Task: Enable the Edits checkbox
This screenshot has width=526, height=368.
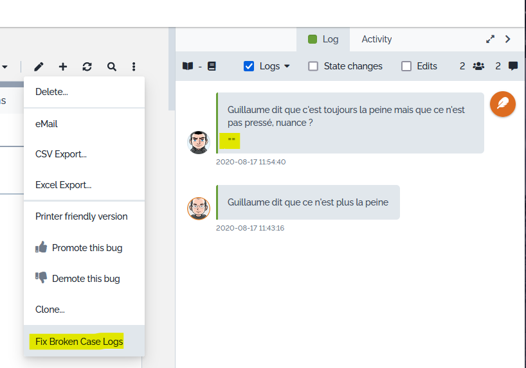Action: [406, 66]
